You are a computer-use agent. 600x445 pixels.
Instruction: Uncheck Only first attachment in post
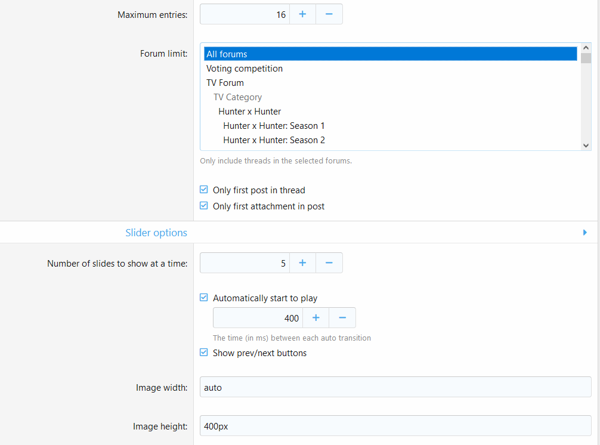coord(203,205)
